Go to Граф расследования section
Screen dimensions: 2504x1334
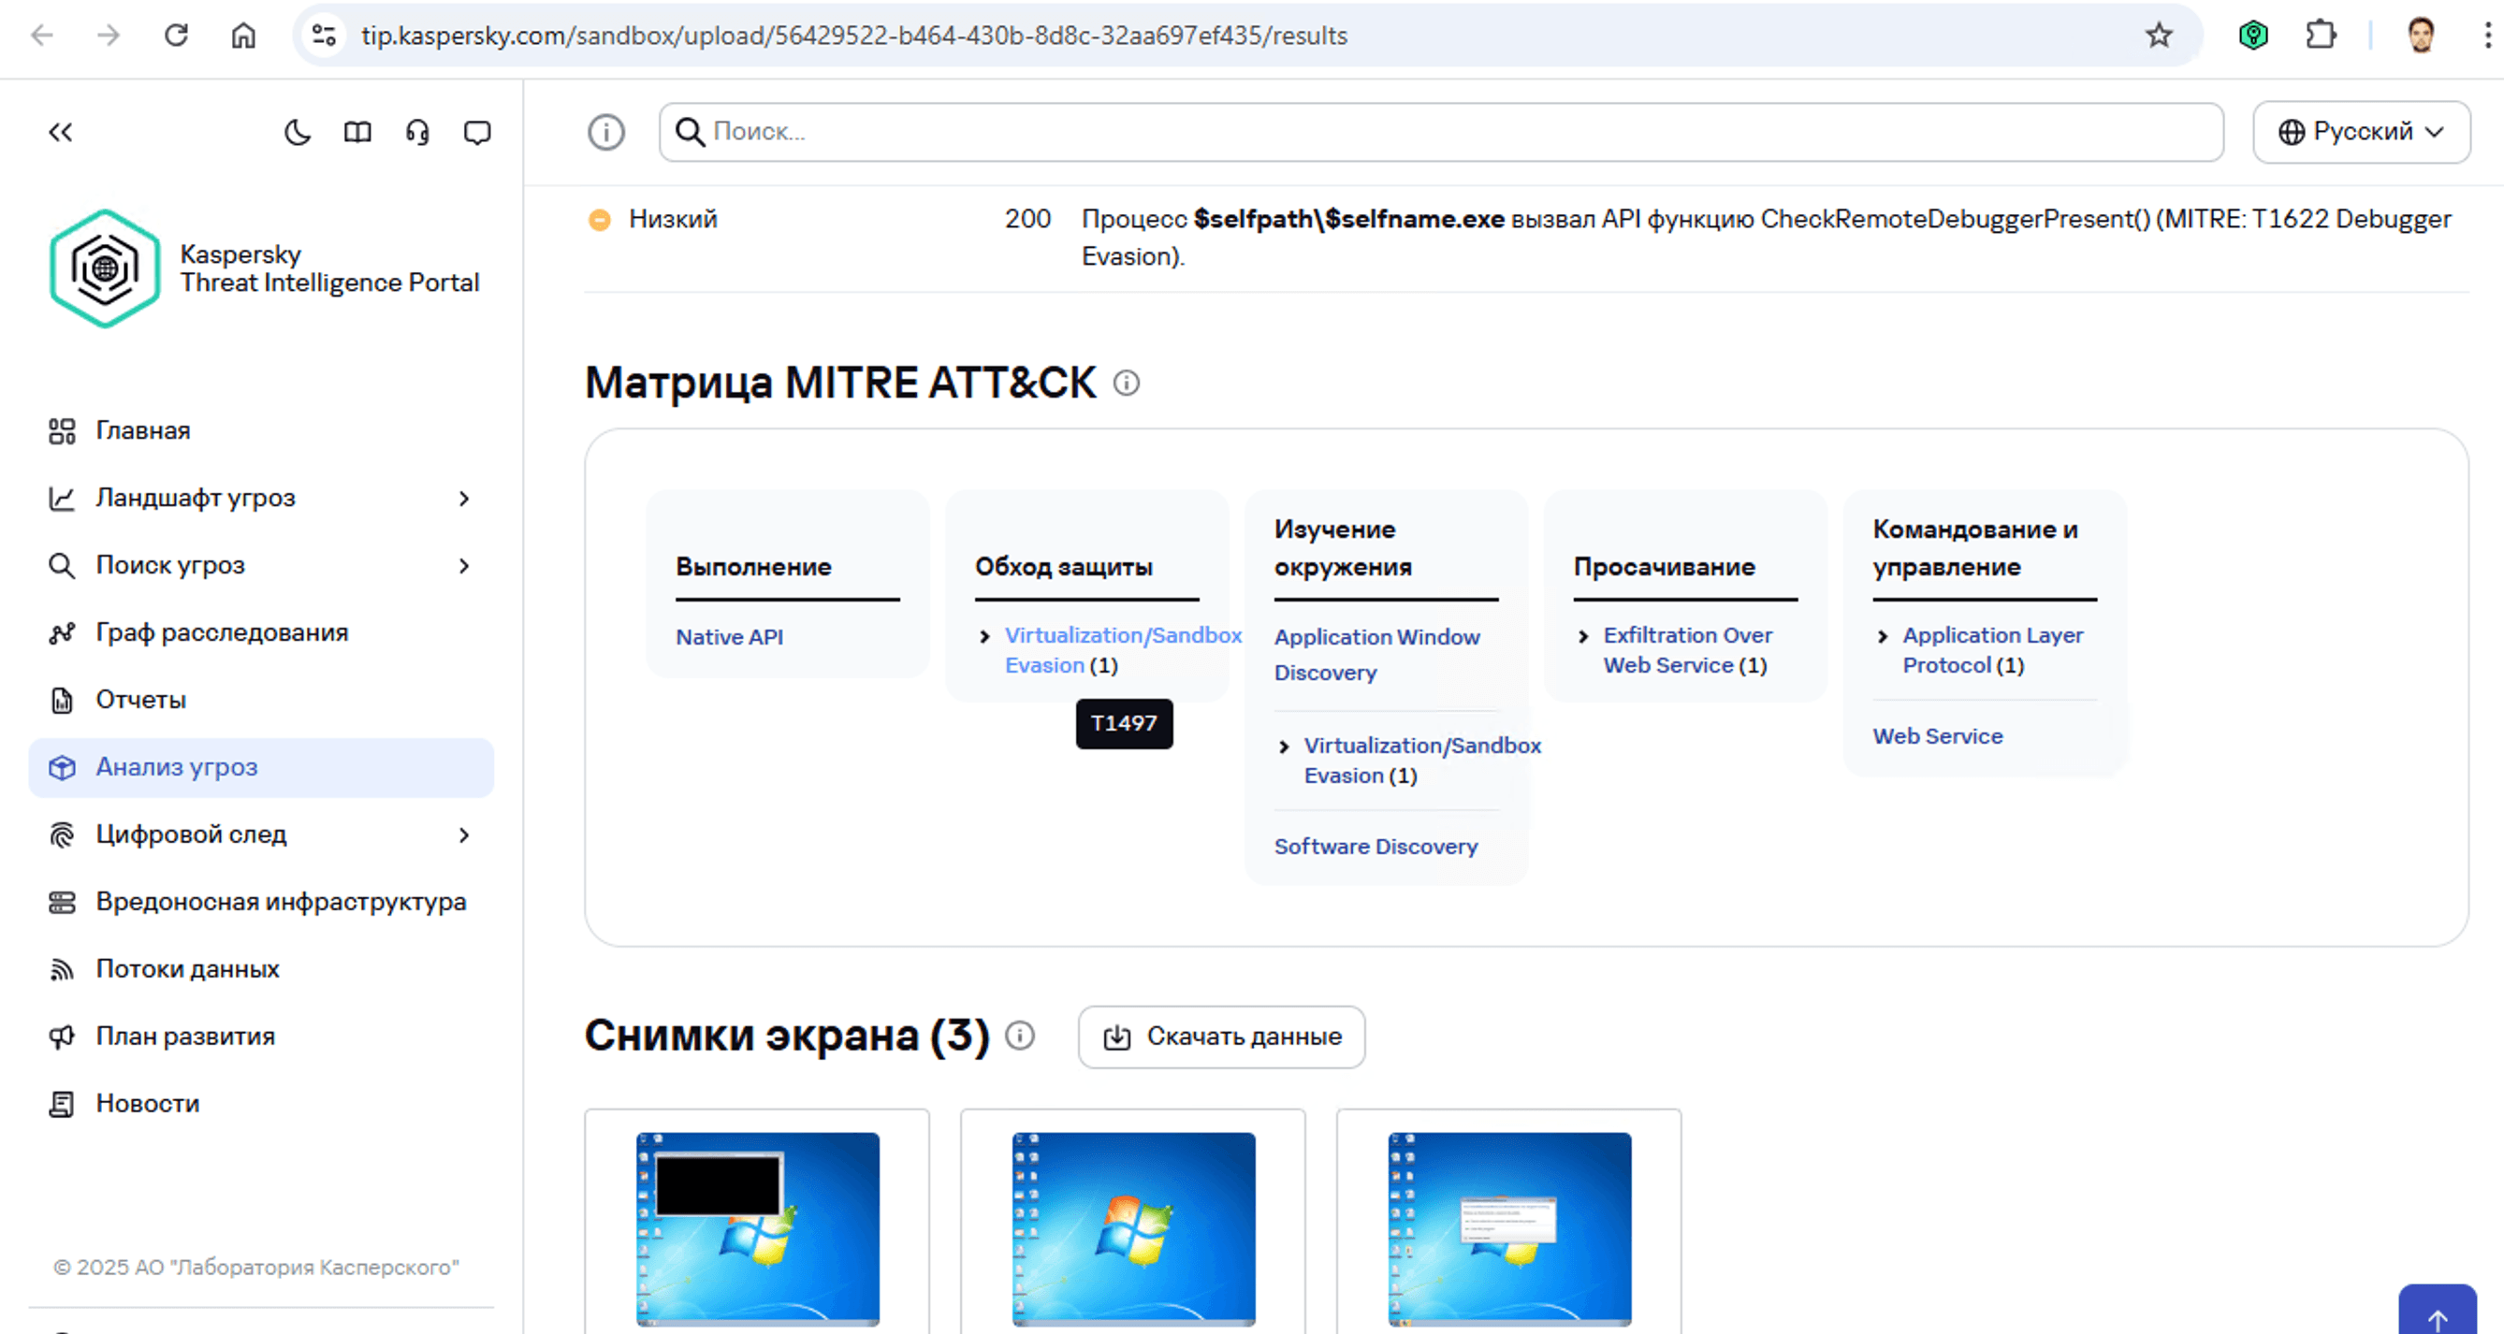(222, 632)
